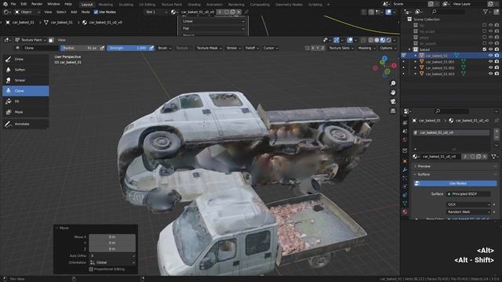Open the Object mode dropdown
The width and height of the screenshot is (502, 282).
point(27,13)
